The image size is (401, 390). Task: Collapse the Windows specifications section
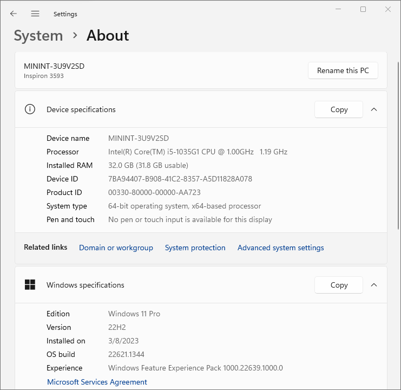pos(373,285)
